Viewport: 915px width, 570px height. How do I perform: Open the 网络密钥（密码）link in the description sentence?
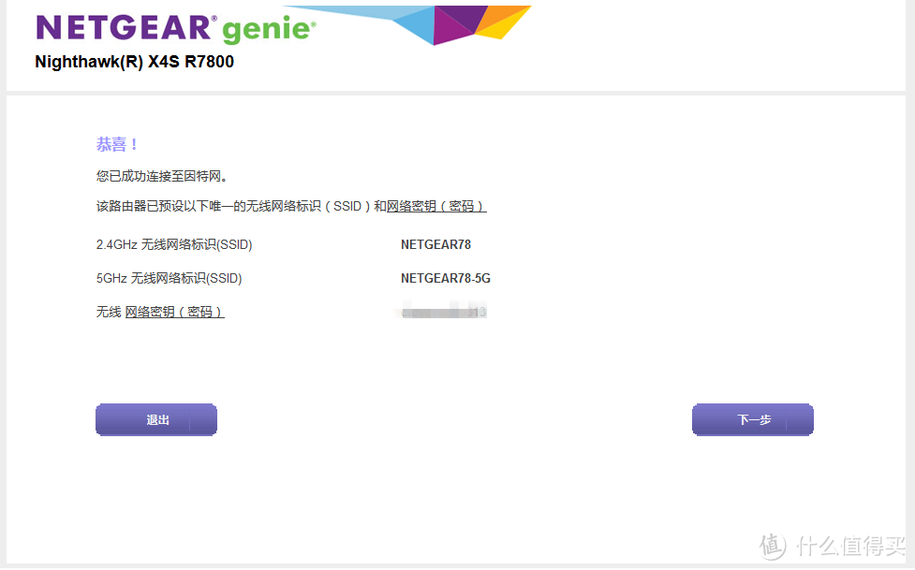coord(436,206)
